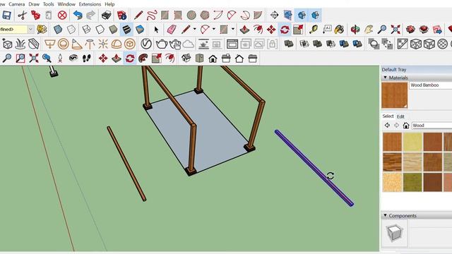Toggle X-Ray face style

click(x=58, y=30)
